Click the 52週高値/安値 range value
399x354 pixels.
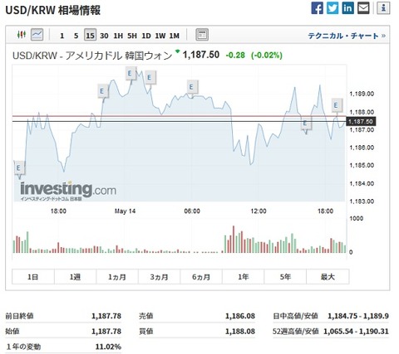click(356, 331)
